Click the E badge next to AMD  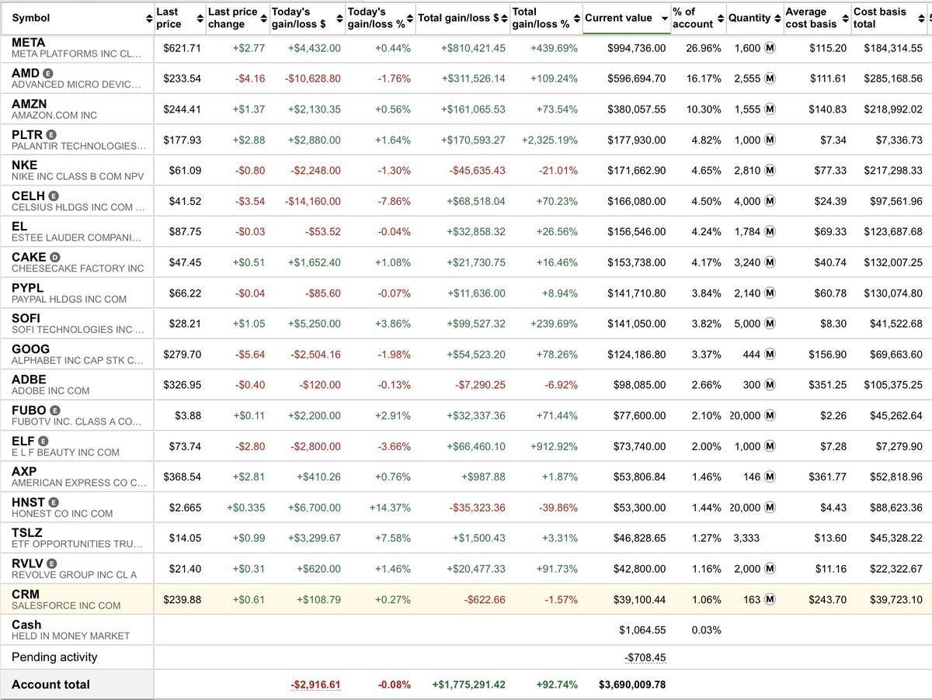pos(49,72)
